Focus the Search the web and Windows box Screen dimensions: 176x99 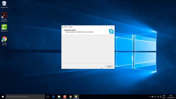click(x=25, y=97)
